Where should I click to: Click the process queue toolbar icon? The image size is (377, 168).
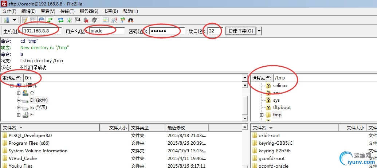coord(70,20)
